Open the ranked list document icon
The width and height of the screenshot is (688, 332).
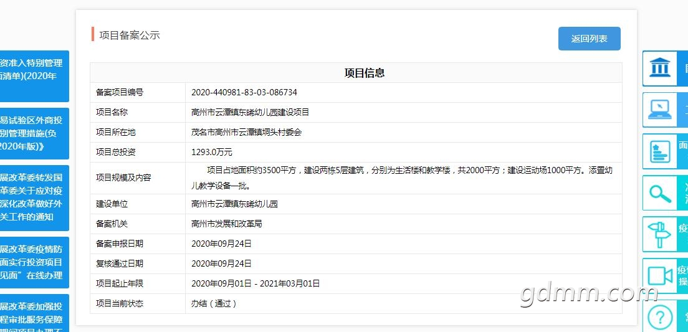pyautogui.click(x=660, y=151)
